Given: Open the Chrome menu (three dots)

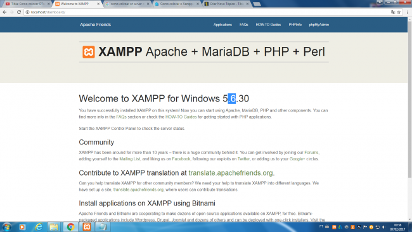Looking at the screenshot, I should coord(408,12).
